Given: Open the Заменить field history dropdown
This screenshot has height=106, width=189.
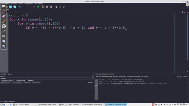Looking at the screenshot, I should [93, 78].
